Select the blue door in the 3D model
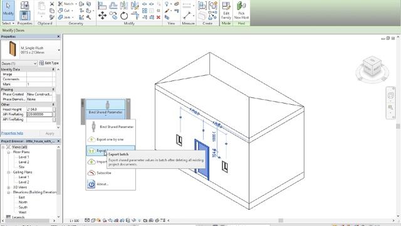The image size is (401, 226). tap(202, 160)
